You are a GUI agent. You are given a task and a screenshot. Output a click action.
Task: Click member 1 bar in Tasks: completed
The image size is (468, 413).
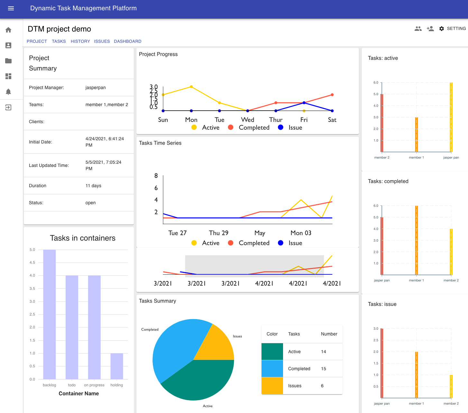[417, 240]
